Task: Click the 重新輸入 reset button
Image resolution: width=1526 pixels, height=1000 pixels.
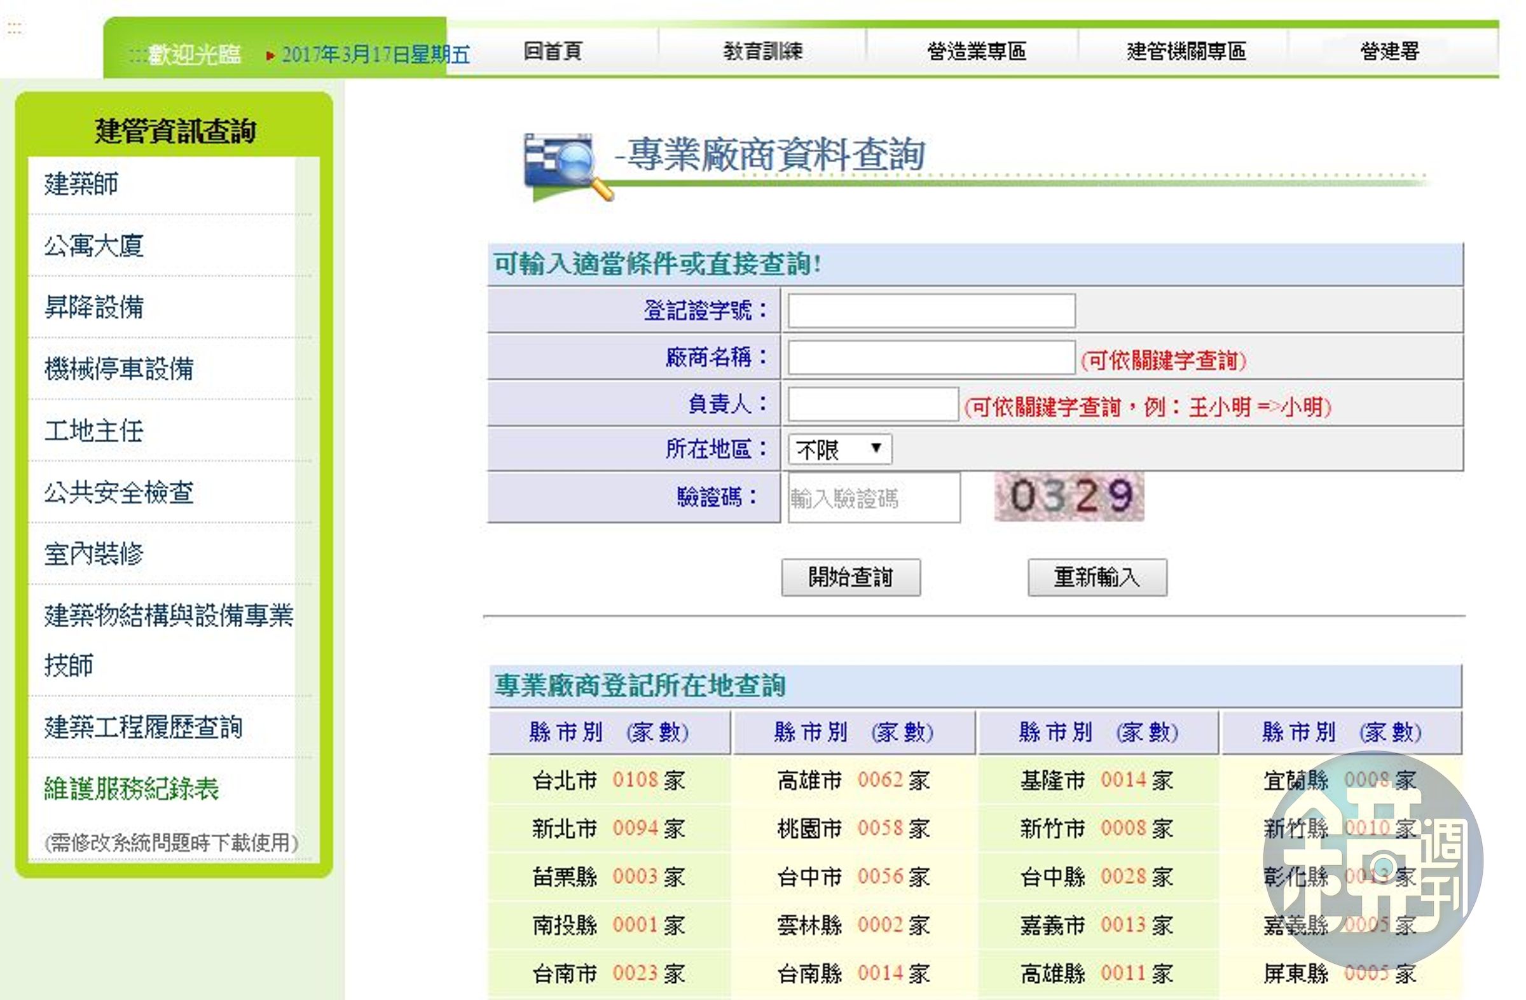Action: tap(1097, 578)
